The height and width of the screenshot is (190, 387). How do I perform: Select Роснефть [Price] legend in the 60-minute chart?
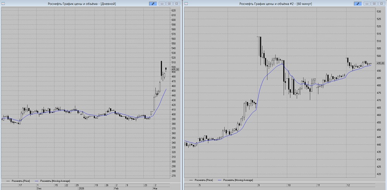[200, 180]
